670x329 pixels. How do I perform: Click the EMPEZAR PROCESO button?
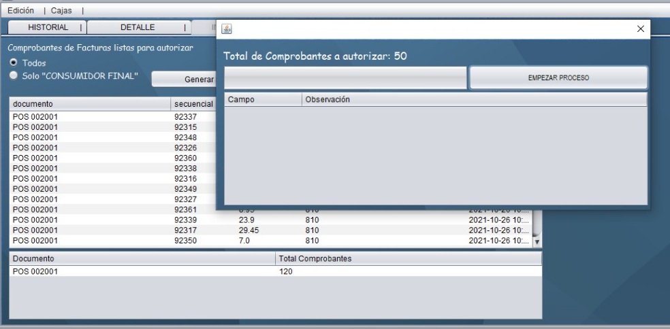[558, 78]
